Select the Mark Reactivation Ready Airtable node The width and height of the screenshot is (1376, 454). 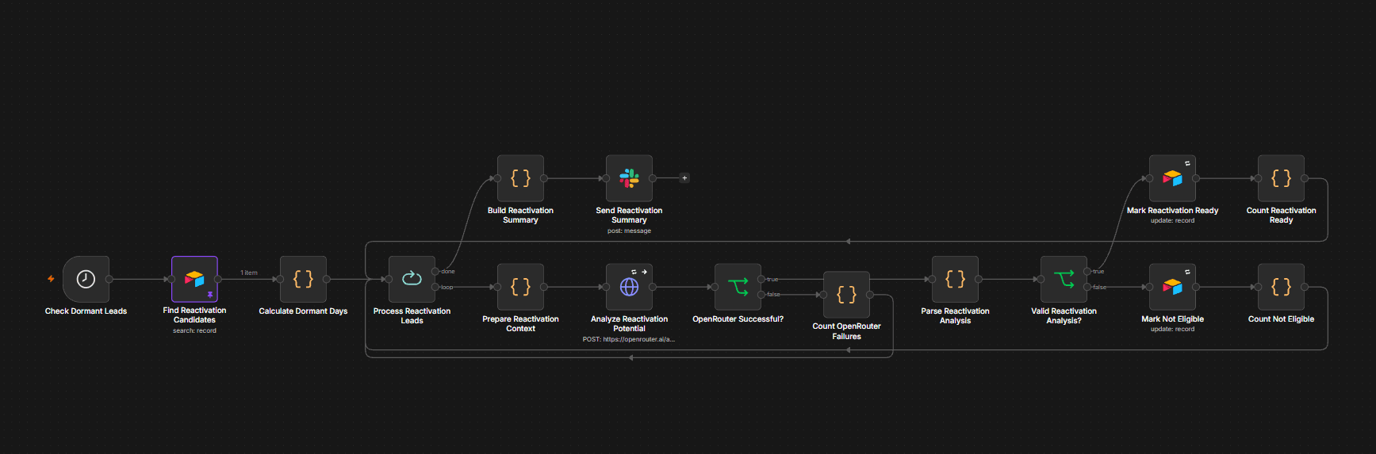point(1172,178)
